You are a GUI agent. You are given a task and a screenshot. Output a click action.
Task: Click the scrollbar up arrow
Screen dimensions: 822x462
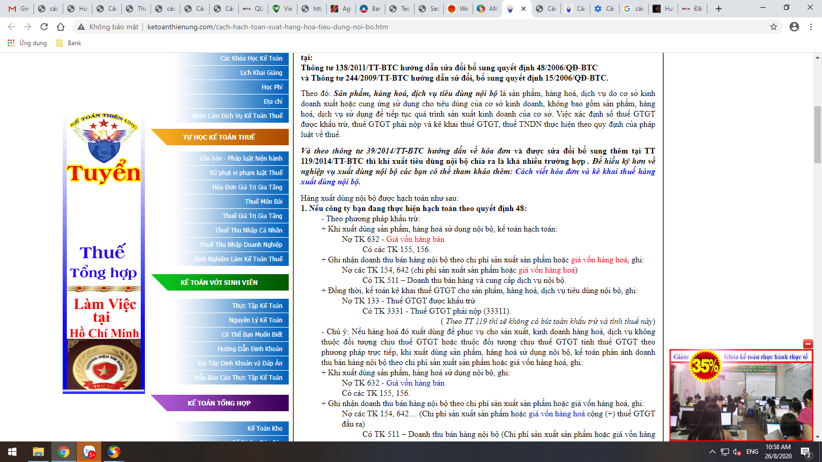817,57
